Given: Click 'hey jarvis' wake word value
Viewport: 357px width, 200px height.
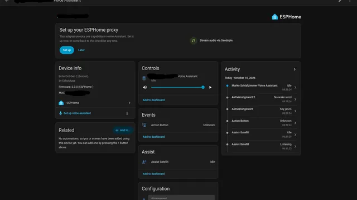Looking at the screenshot, I should click(286, 109).
